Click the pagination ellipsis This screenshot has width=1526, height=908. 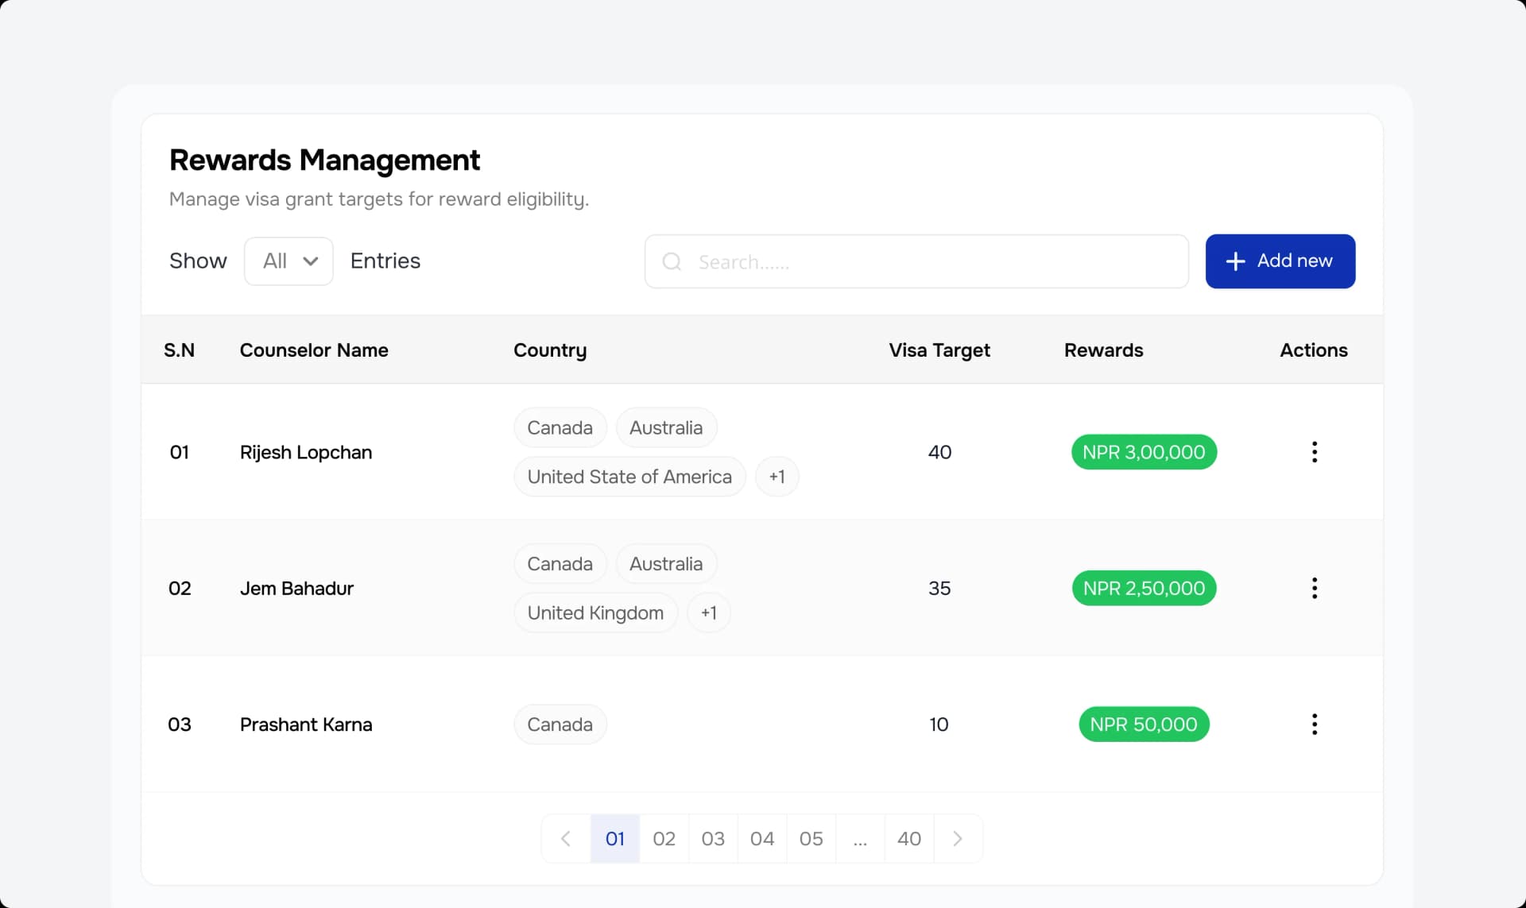(860, 838)
